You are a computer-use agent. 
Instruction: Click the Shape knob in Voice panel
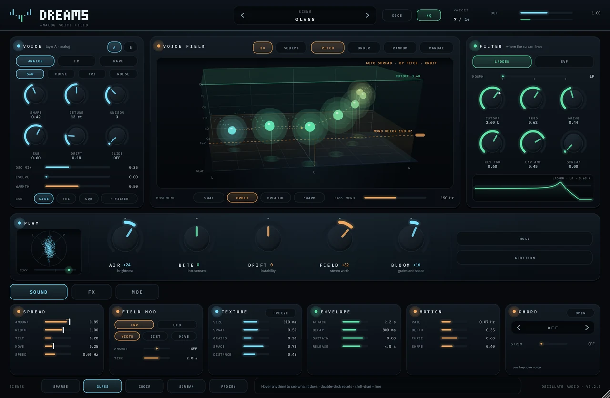[x=36, y=94]
